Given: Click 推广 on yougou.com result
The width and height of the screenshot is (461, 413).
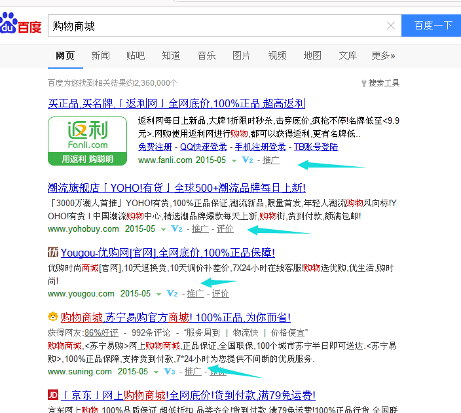Looking at the screenshot, I should point(196,294).
